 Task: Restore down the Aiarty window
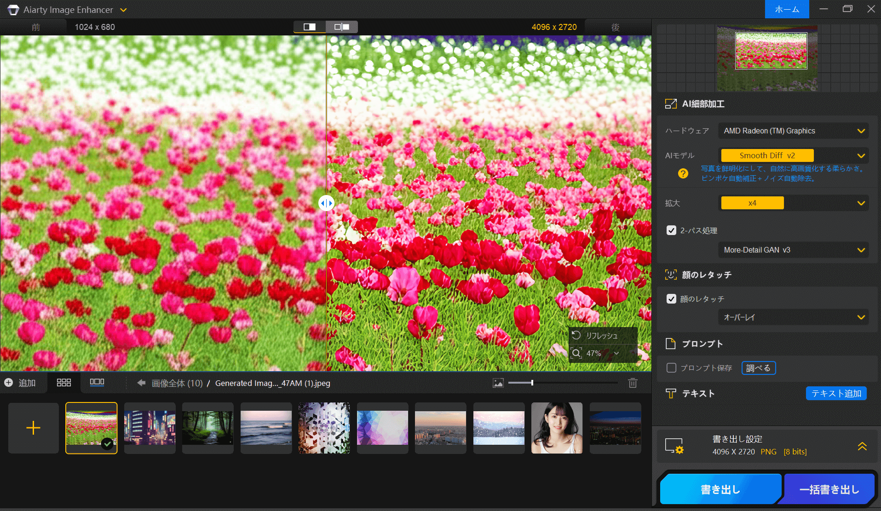pos(847,9)
